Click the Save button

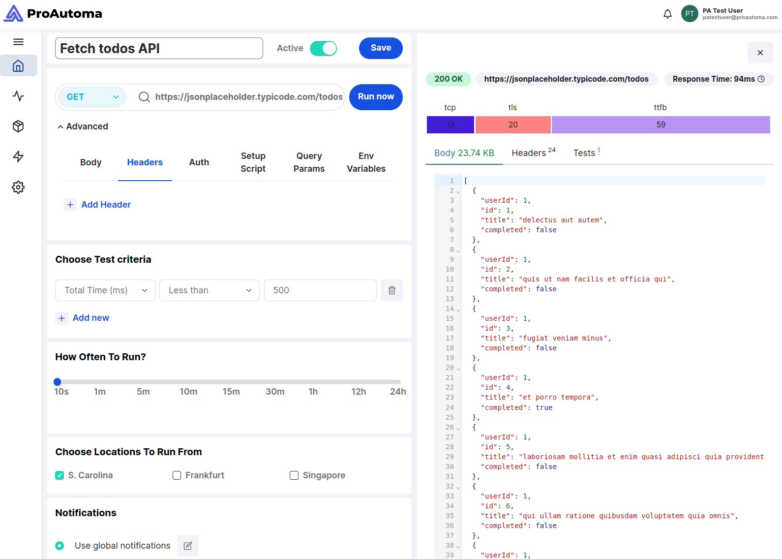381,48
